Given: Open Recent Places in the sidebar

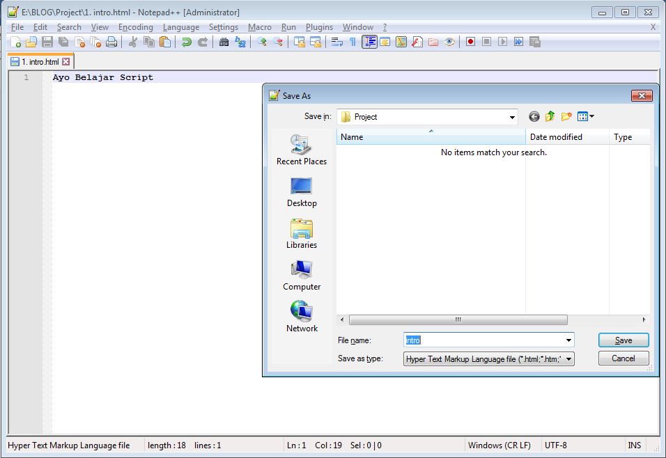Looking at the screenshot, I should (x=302, y=150).
